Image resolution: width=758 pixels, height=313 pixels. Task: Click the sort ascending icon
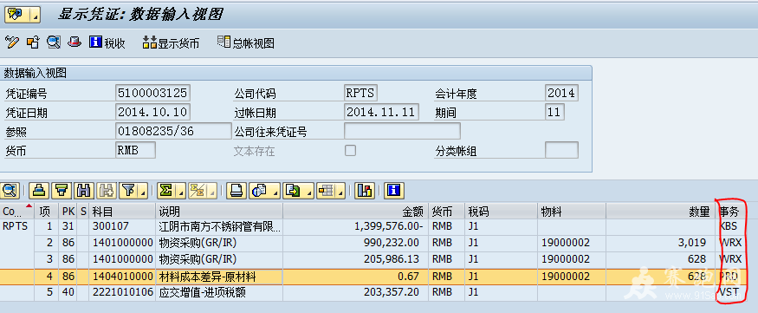39,191
